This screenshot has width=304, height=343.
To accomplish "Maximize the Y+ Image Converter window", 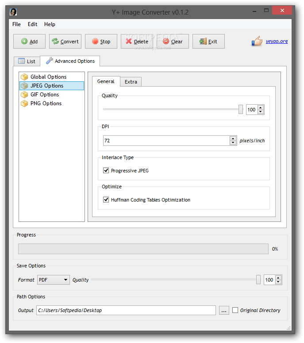I will tap(266, 11).
